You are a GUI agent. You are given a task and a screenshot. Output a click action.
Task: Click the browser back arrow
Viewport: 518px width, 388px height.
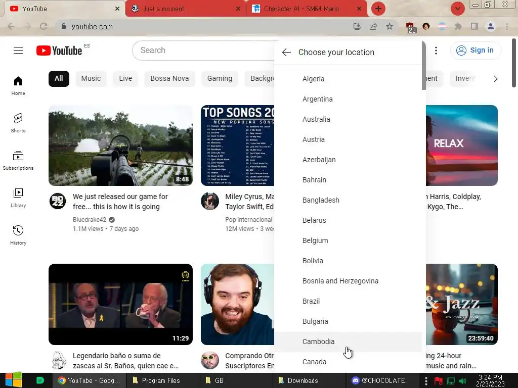click(11, 26)
